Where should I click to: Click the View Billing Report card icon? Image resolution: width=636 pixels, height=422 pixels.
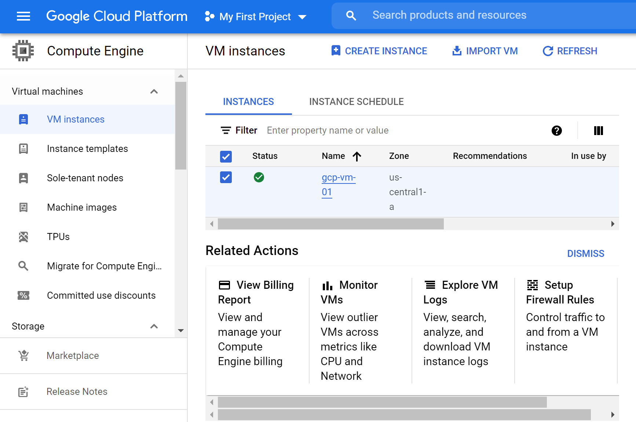[x=224, y=285]
